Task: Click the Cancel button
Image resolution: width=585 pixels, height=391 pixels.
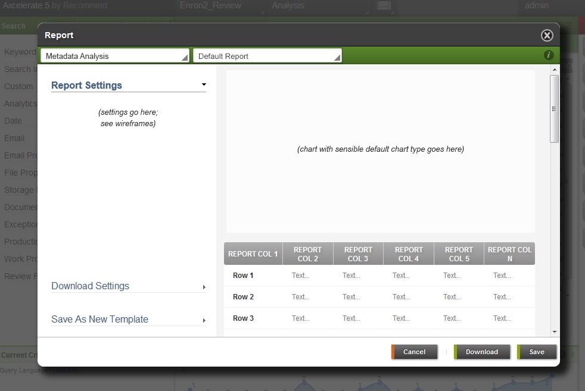Action: point(414,352)
